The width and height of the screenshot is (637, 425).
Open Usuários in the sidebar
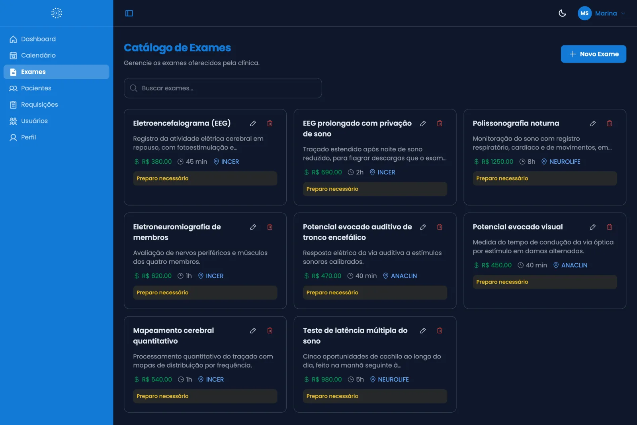pyautogui.click(x=57, y=121)
